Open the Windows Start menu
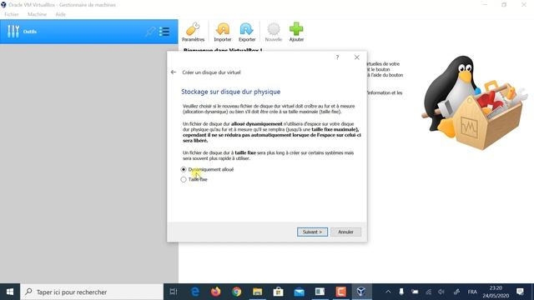The height and width of the screenshot is (300, 534). point(10,292)
